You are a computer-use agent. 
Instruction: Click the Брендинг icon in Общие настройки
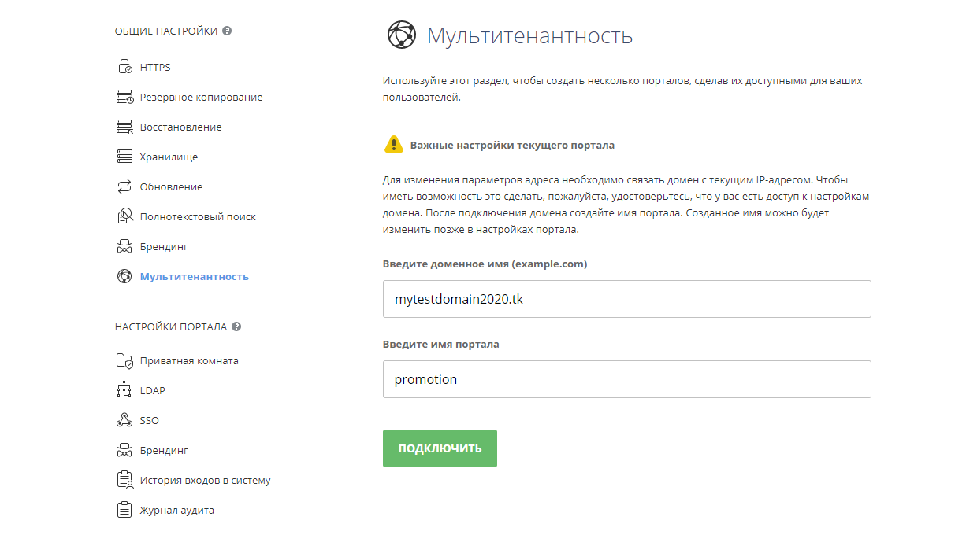coord(124,246)
